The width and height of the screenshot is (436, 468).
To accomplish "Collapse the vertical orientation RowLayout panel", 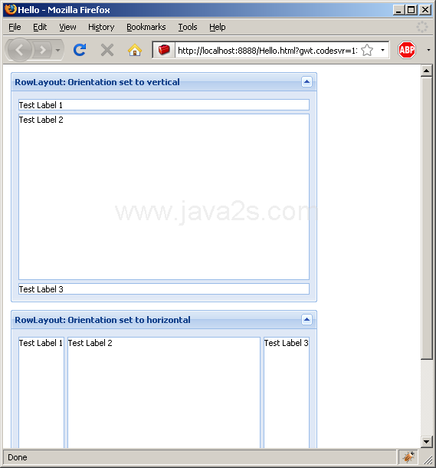I will click(307, 82).
